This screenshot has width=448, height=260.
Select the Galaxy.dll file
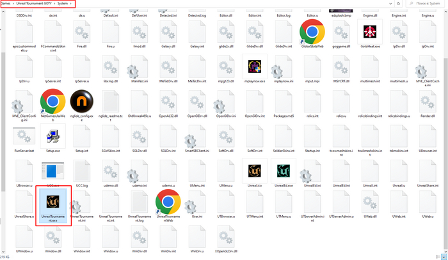pos(168,34)
